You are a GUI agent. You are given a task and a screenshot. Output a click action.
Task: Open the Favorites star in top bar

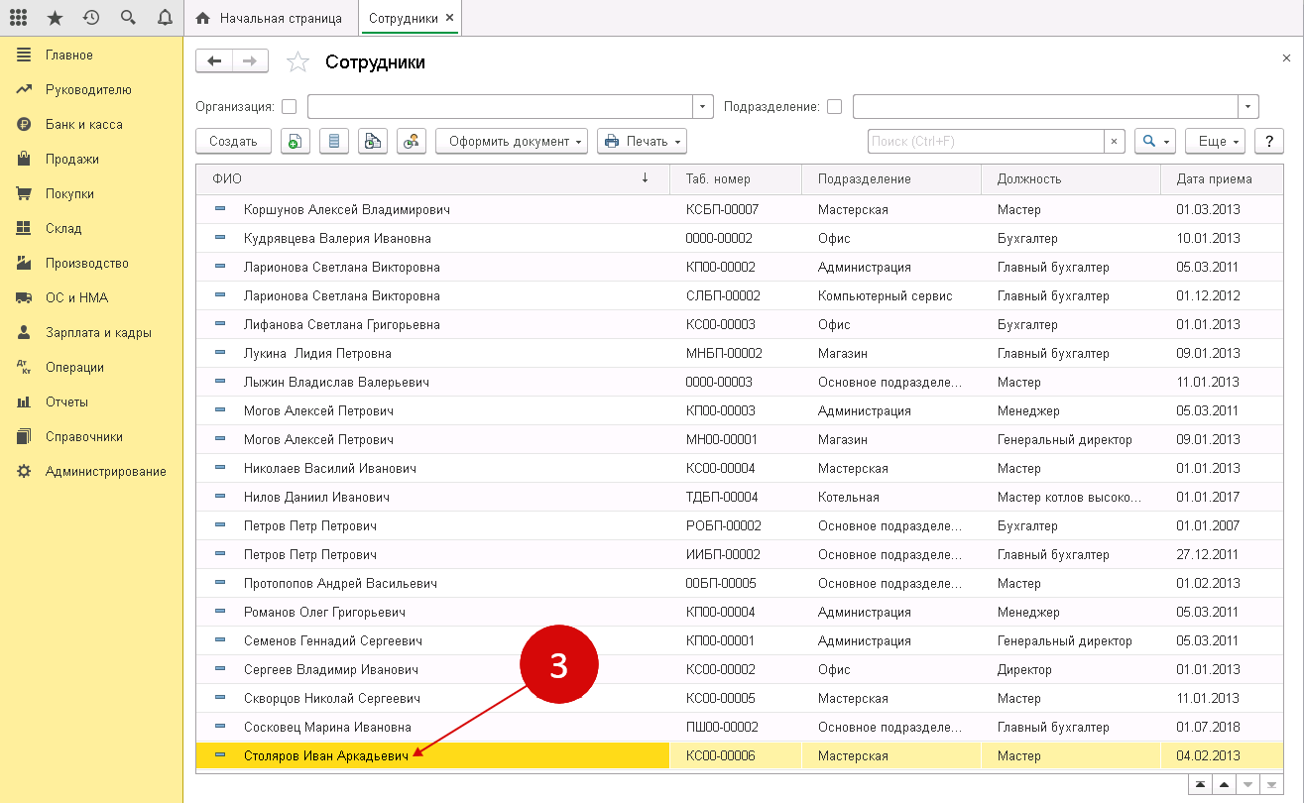(55, 18)
